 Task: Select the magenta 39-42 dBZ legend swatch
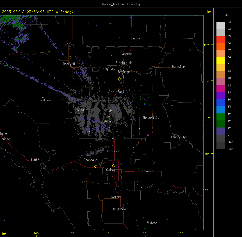tap(221, 89)
